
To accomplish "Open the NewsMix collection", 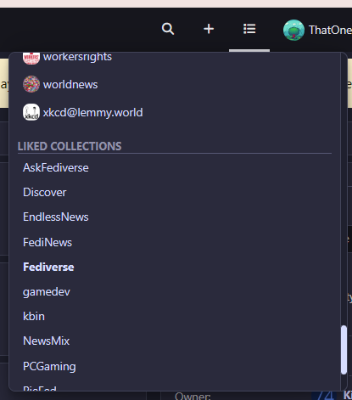I will coord(47,341).
